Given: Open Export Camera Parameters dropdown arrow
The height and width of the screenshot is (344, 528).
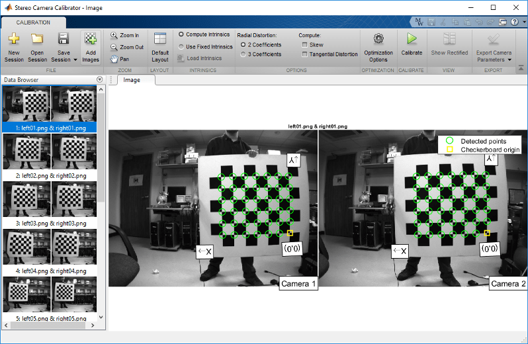Looking at the screenshot, I should click(509, 60).
